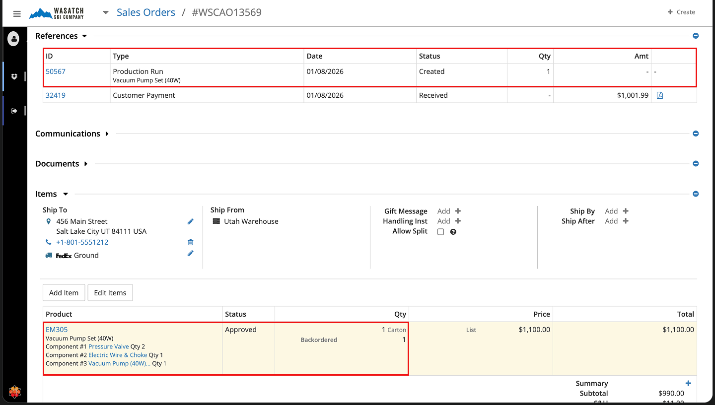Image resolution: width=715 pixels, height=405 pixels.
Task: Go to Sales Orders breadcrumb
Action: [145, 12]
